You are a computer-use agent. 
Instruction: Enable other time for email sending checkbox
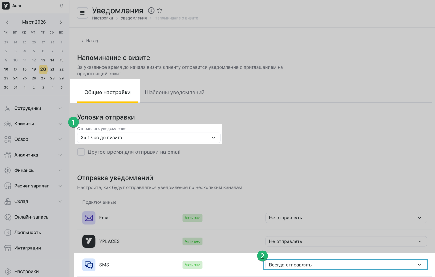point(81,152)
